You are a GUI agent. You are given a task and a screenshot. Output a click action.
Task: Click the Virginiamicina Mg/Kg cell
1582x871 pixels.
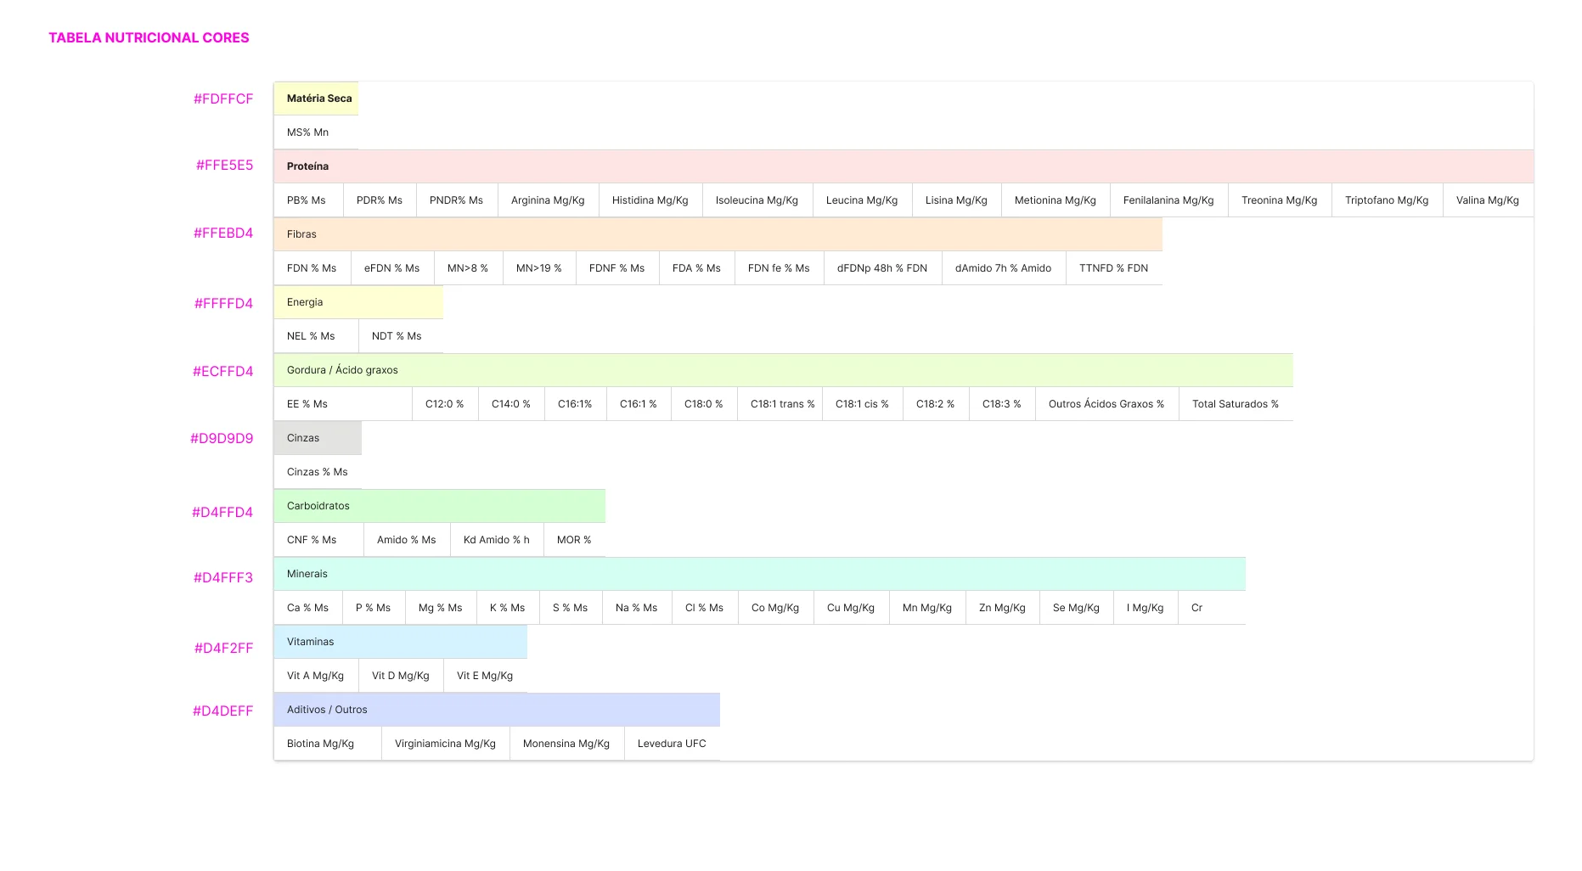click(445, 744)
